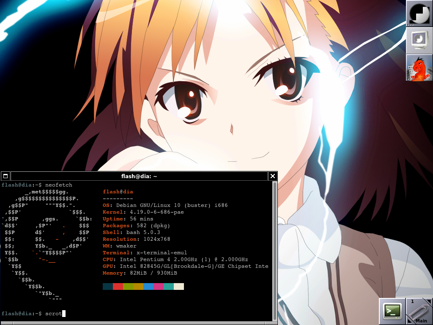Click the pink color block in neofetch output
433x325 pixels.
click(159, 286)
